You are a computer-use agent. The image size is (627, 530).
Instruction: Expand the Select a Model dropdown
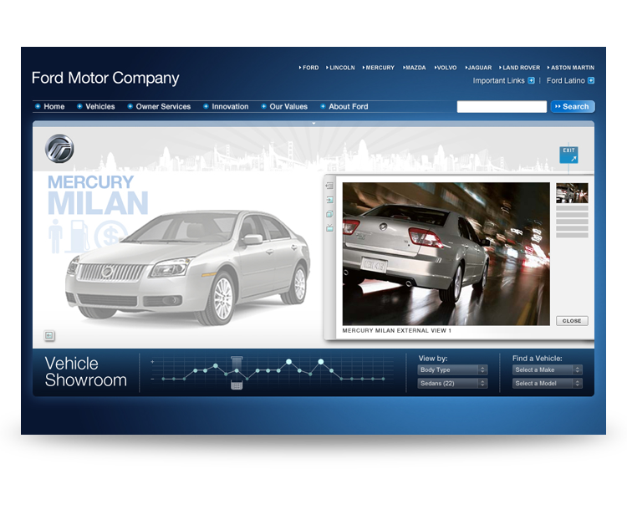[548, 384]
